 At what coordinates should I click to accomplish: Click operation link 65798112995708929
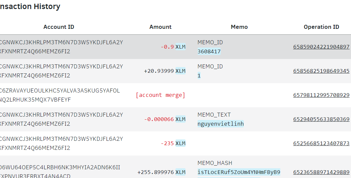click(321, 95)
